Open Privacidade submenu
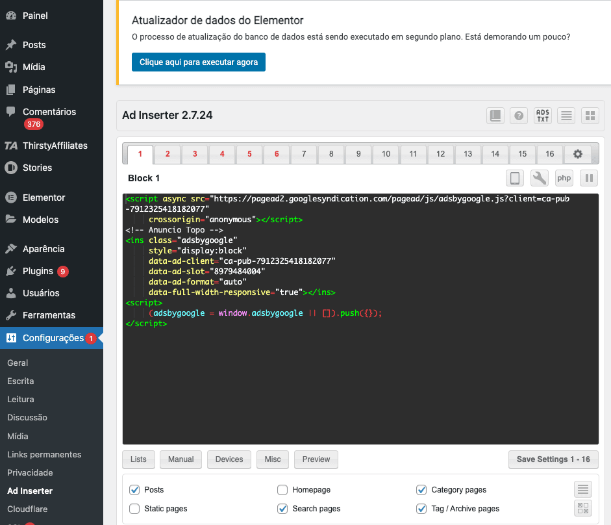 [30, 473]
